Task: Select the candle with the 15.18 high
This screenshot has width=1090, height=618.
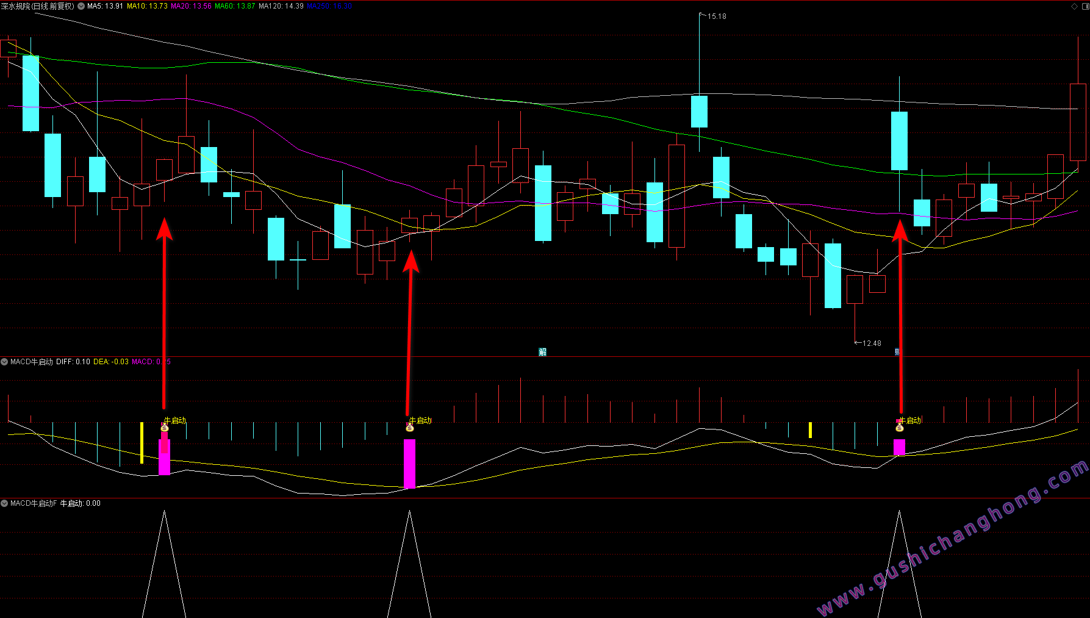Action: pos(699,112)
